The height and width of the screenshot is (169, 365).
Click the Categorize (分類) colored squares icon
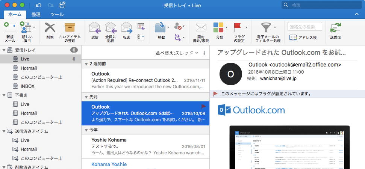click(218, 27)
